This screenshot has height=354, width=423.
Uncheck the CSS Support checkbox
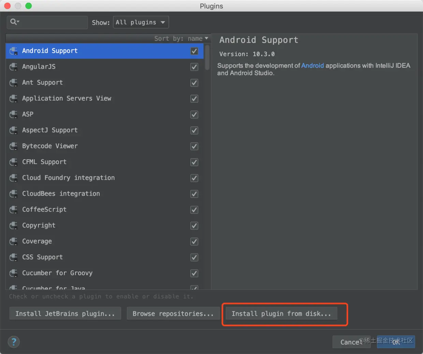tap(194, 257)
